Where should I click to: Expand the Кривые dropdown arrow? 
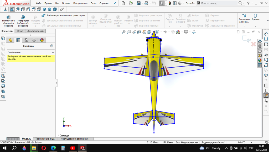(255, 26)
